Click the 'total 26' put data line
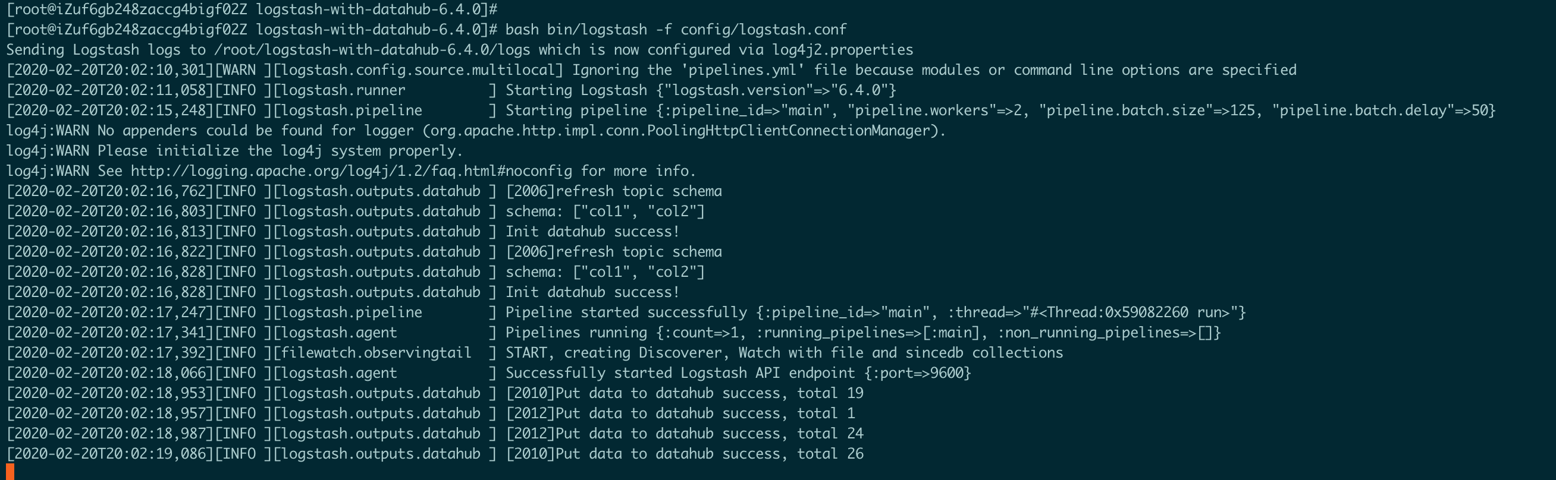This screenshot has height=480, width=1556. [x=685, y=453]
